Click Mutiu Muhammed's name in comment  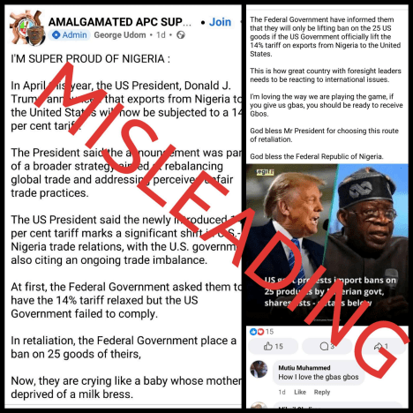(x=304, y=368)
